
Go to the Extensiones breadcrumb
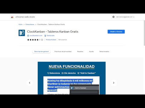coord(30,24)
